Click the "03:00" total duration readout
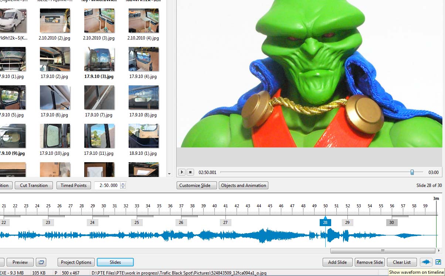445x276 pixels. 434,173
